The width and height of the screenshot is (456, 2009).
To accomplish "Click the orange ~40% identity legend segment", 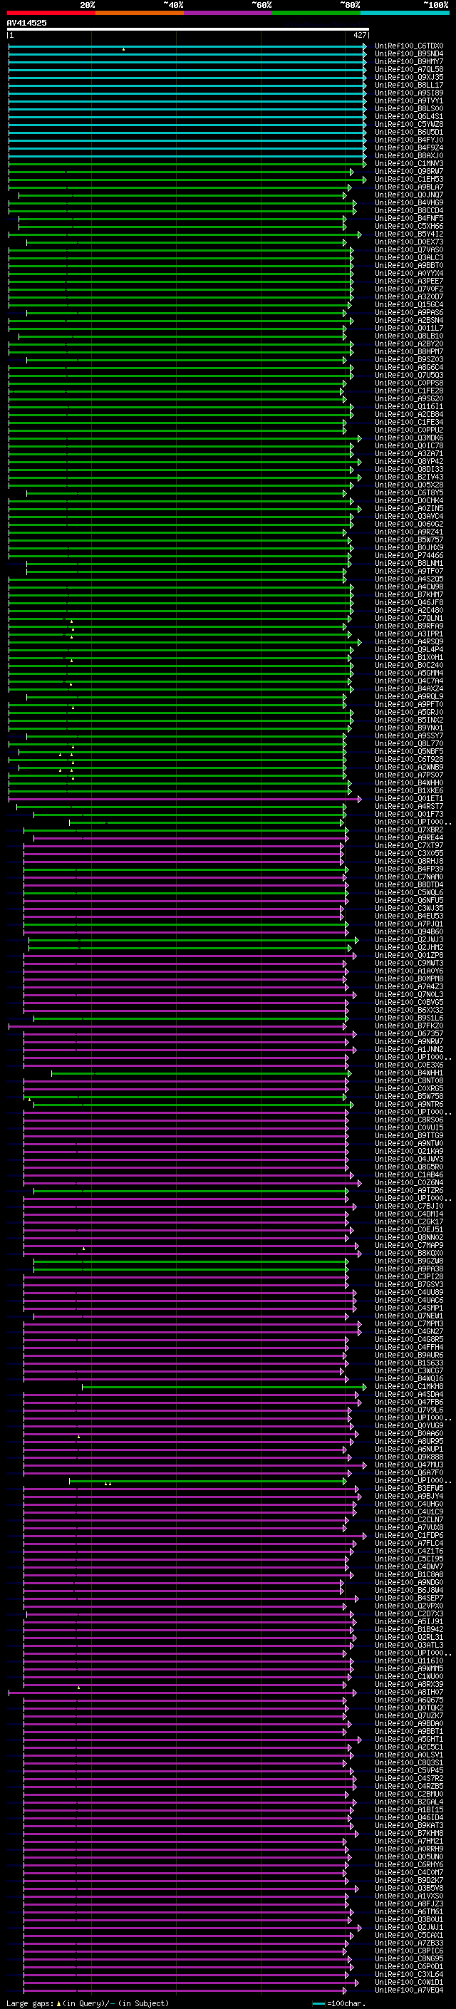I will [140, 13].
